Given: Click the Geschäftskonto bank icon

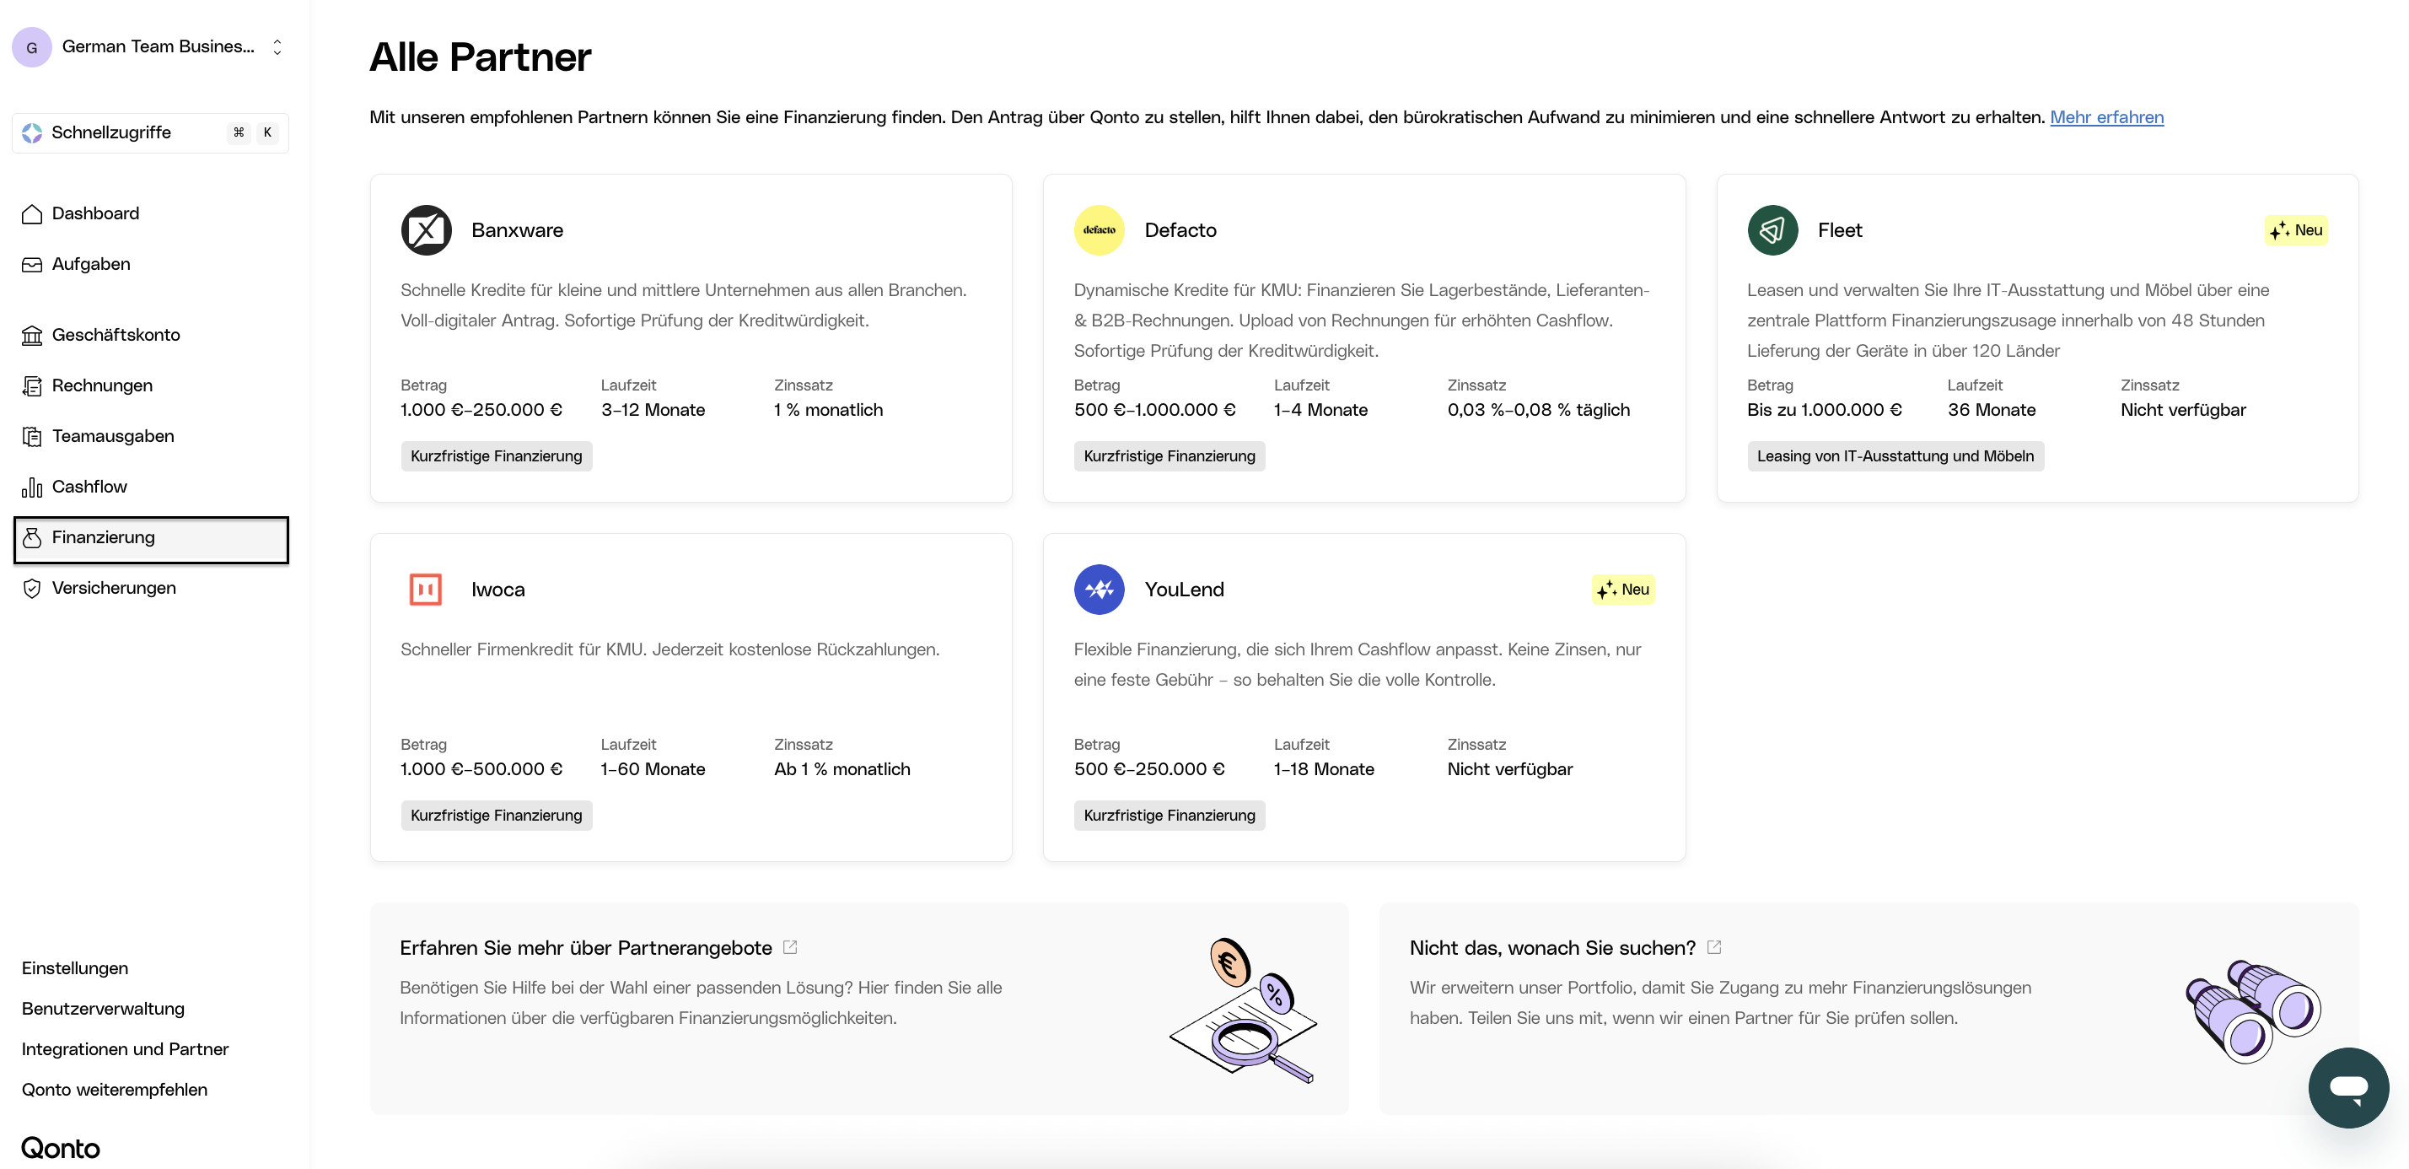Looking at the screenshot, I should [x=32, y=335].
